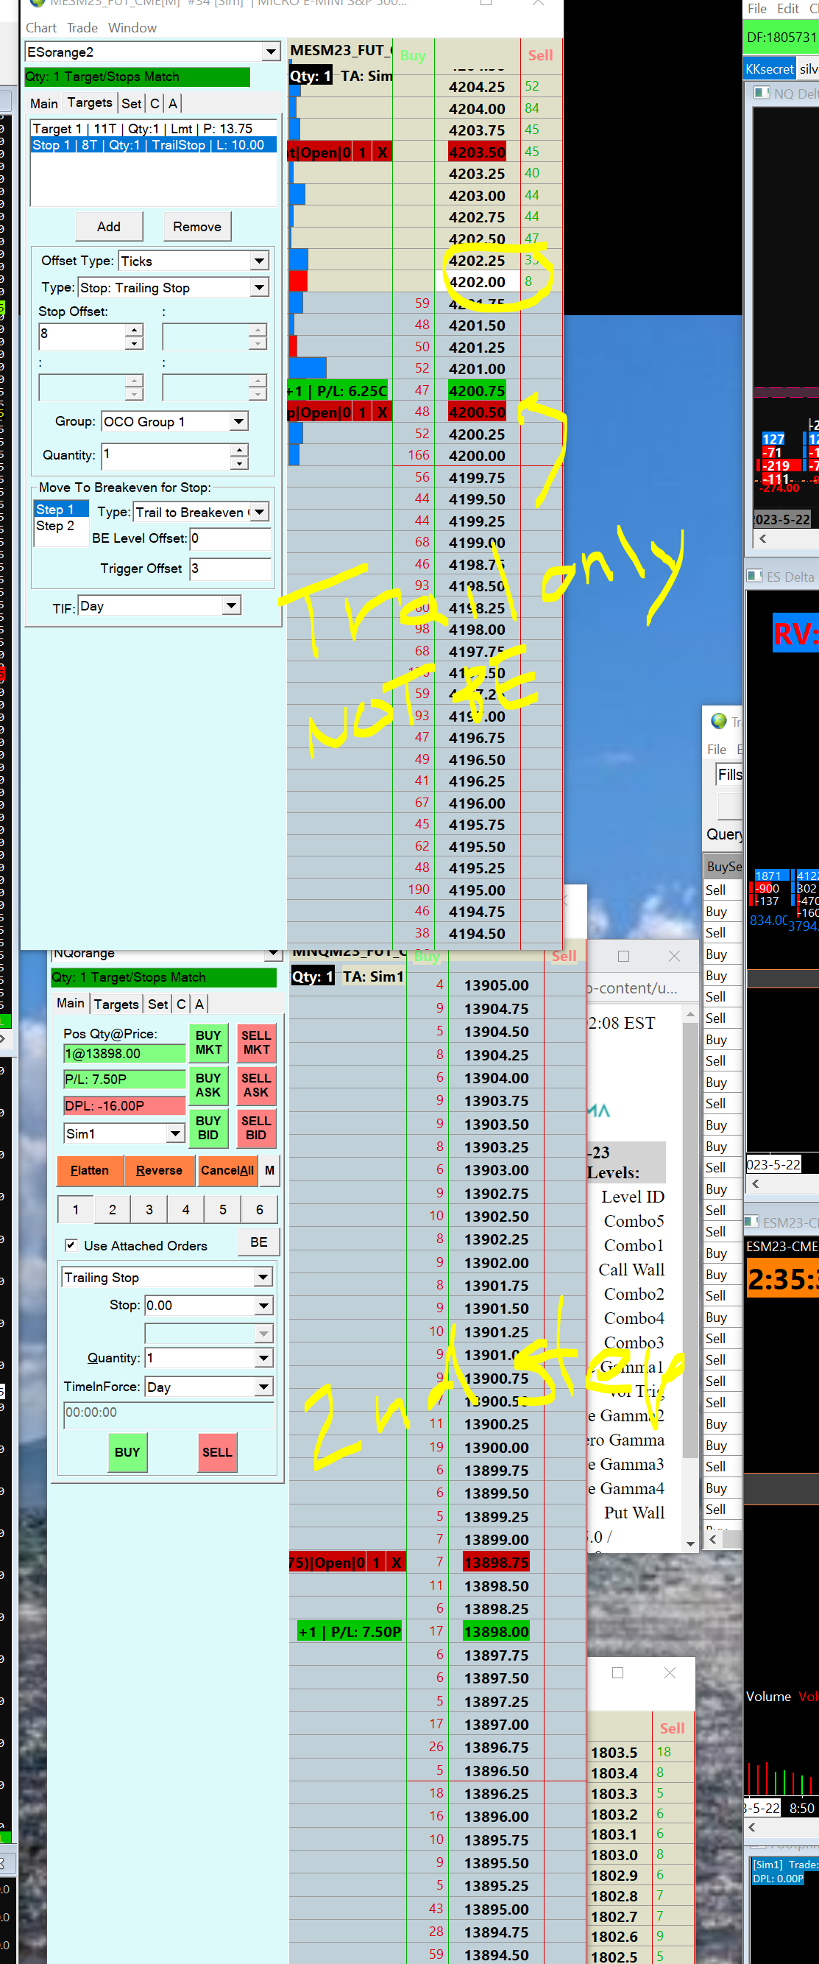Click the BE breakeven button
Screen dimensions: 819x1964
point(259,1242)
